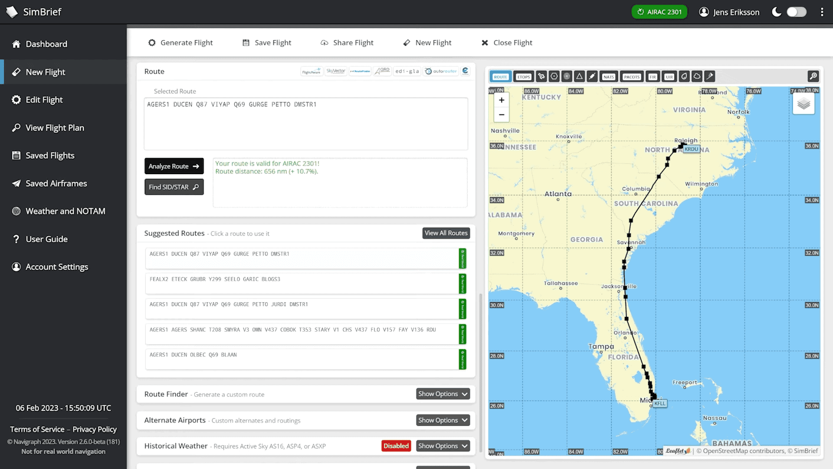833x469 pixels.
Task: Open Weather and NOTAM page
Action: 63,211
